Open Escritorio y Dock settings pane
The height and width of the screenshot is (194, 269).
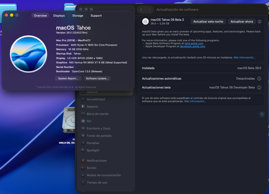[106, 129]
